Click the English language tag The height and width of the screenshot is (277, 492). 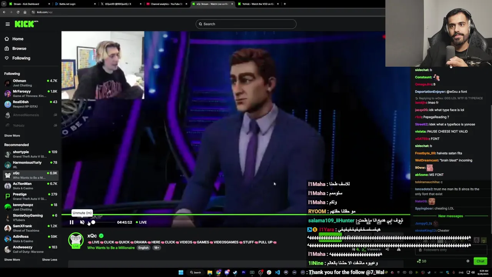[x=143, y=248]
